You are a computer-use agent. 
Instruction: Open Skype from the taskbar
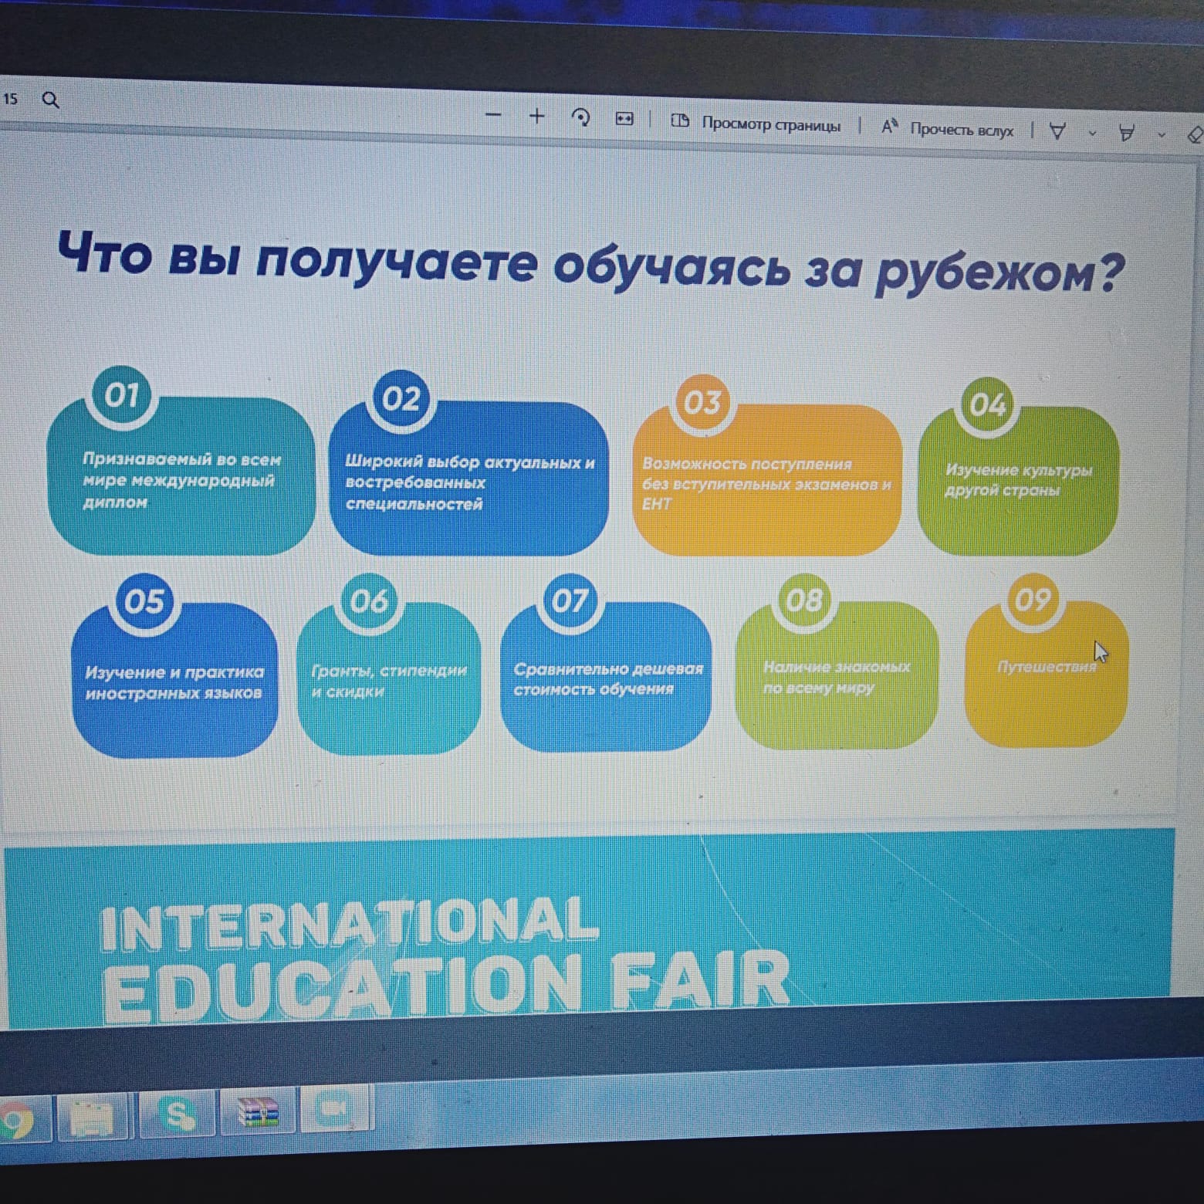coord(177,1114)
